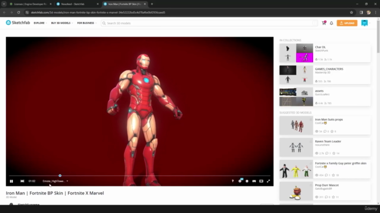Open the notifications bell

coord(331,23)
